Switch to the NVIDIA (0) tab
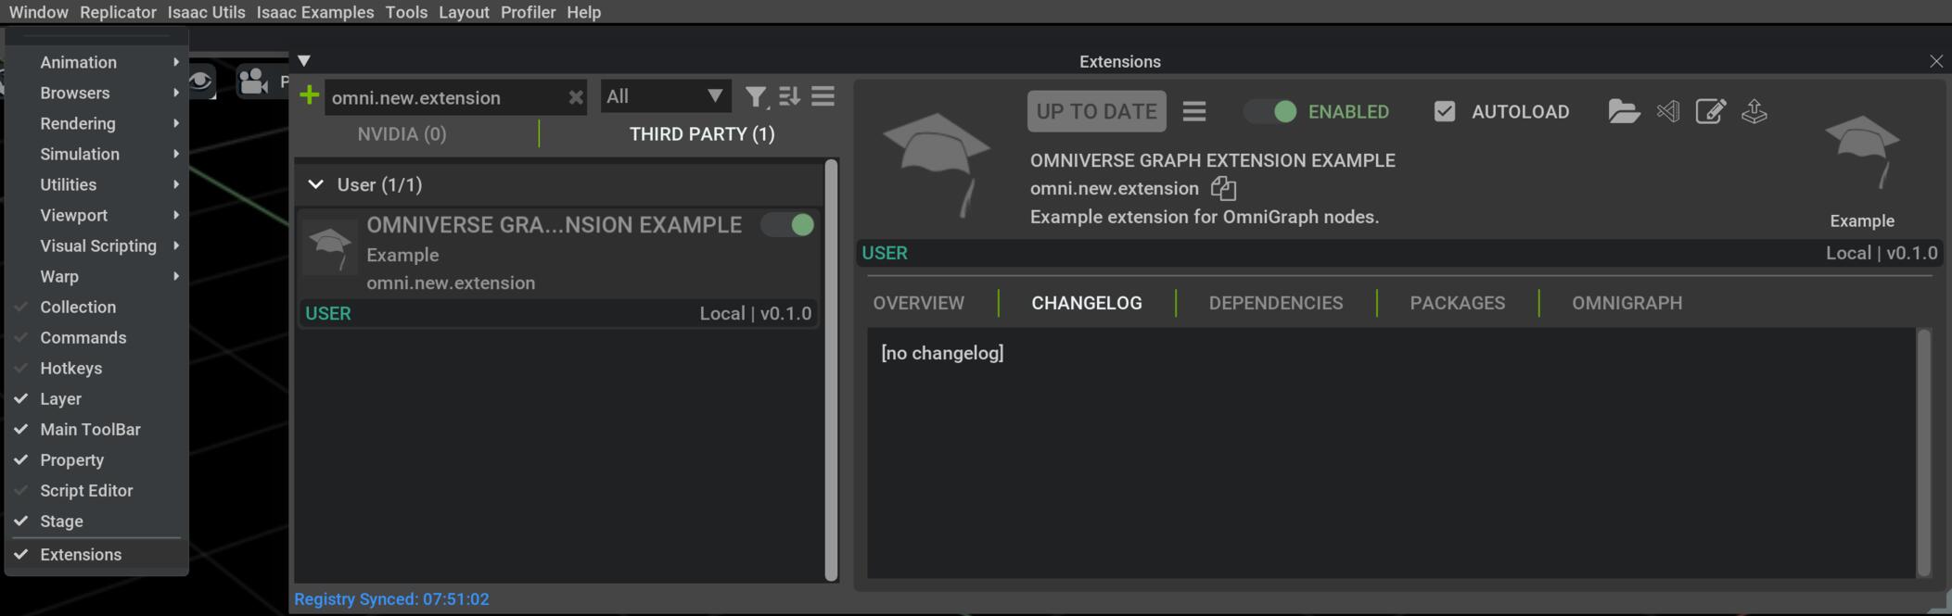The height and width of the screenshot is (616, 1952). 402,134
